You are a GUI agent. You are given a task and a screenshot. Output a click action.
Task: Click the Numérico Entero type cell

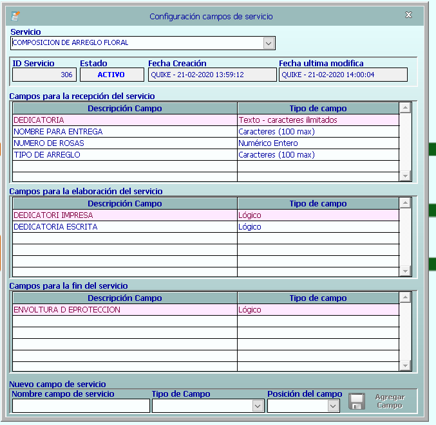(x=318, y=143)
